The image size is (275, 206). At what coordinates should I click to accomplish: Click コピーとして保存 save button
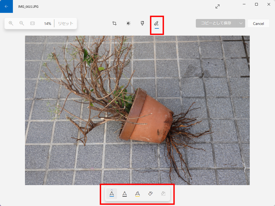tap(216, 23)
